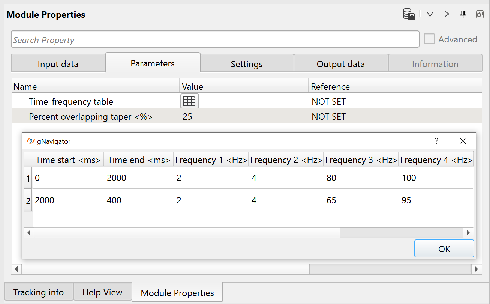Select the Output data tab
Image resolution: width=490 pixels, height=304 pixels.
pyautogui.click(x=341, y=64)
